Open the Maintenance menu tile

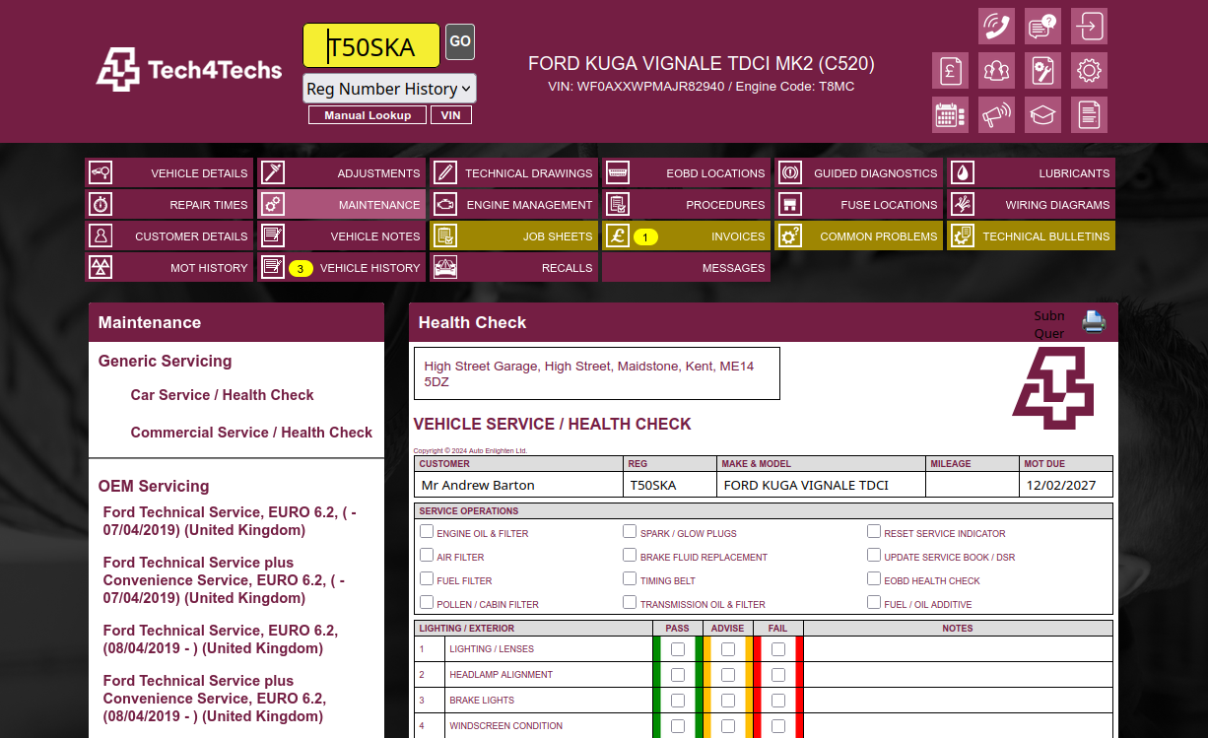[x=341, y=204]
